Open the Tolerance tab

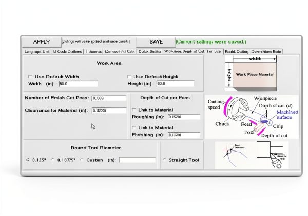point(93,52)
